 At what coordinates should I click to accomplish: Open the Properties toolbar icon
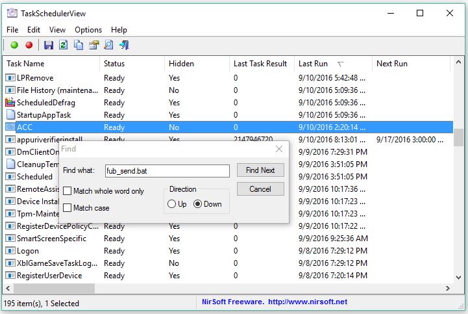(93, 45)
